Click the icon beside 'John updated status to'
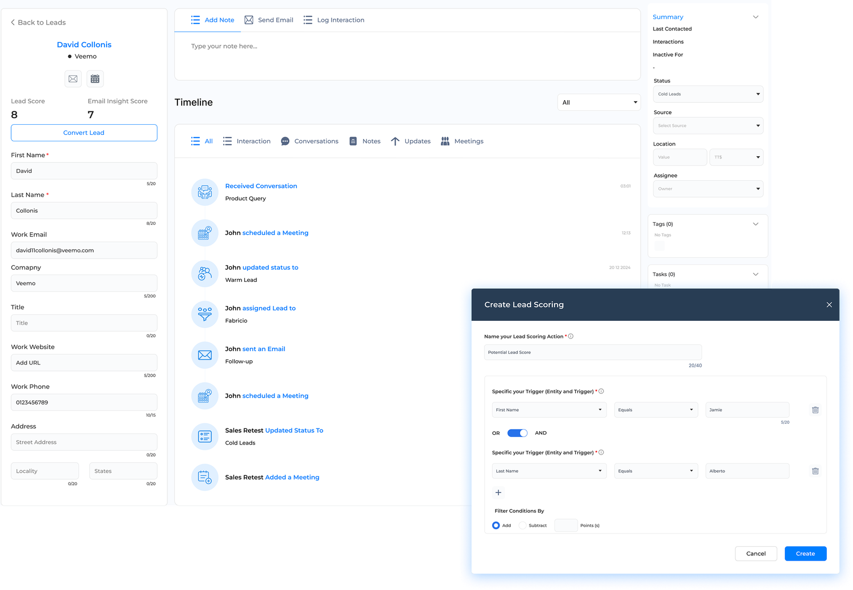Screen dimensions: 853x590 tap(205, 273)
